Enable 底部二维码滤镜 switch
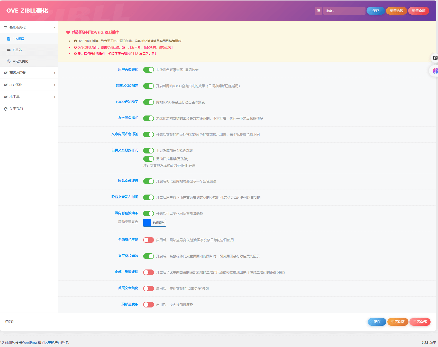Screen dimensions: 438x347 (x=149, y=272)
